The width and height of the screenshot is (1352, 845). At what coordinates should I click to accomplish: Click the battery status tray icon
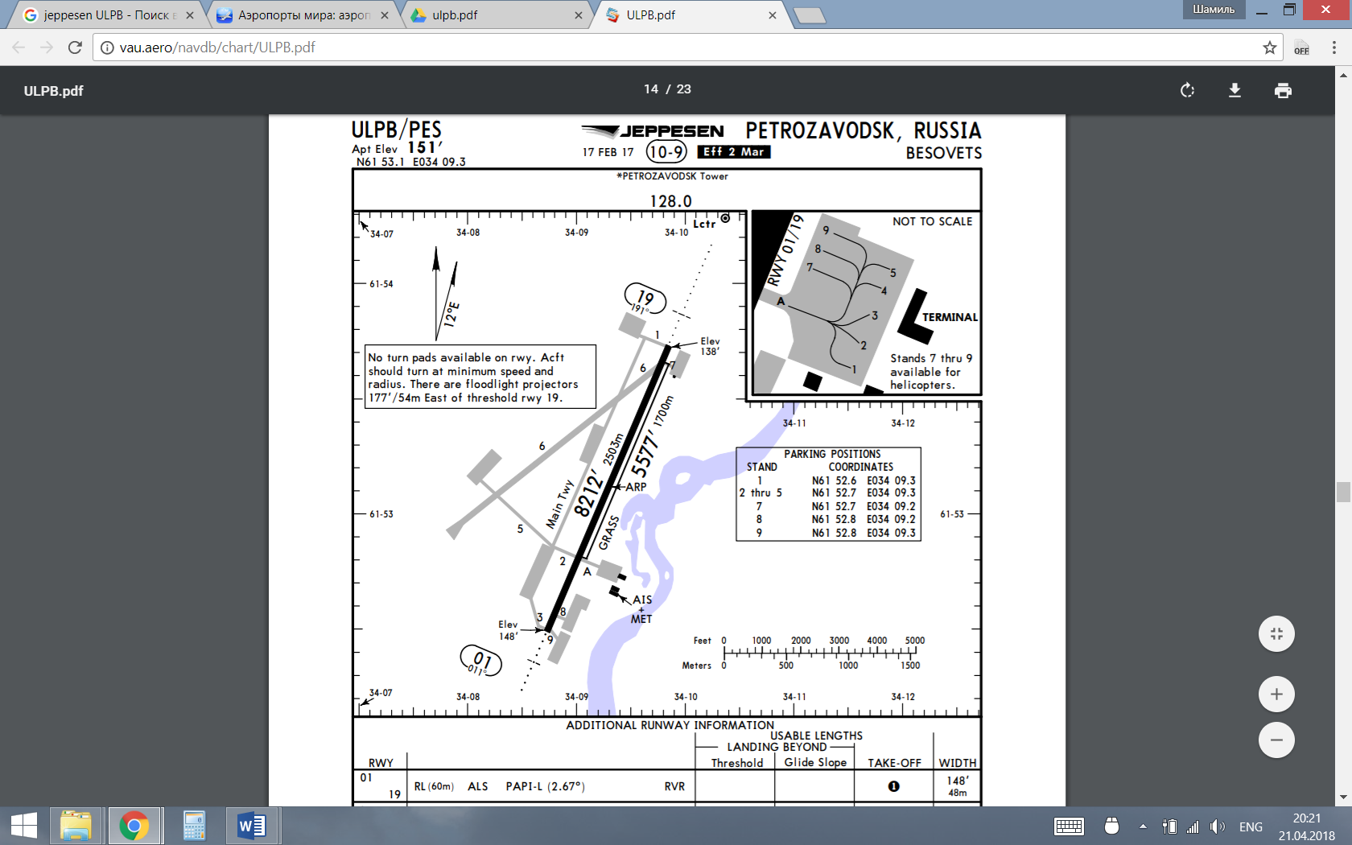click(x=1170, y=826)
